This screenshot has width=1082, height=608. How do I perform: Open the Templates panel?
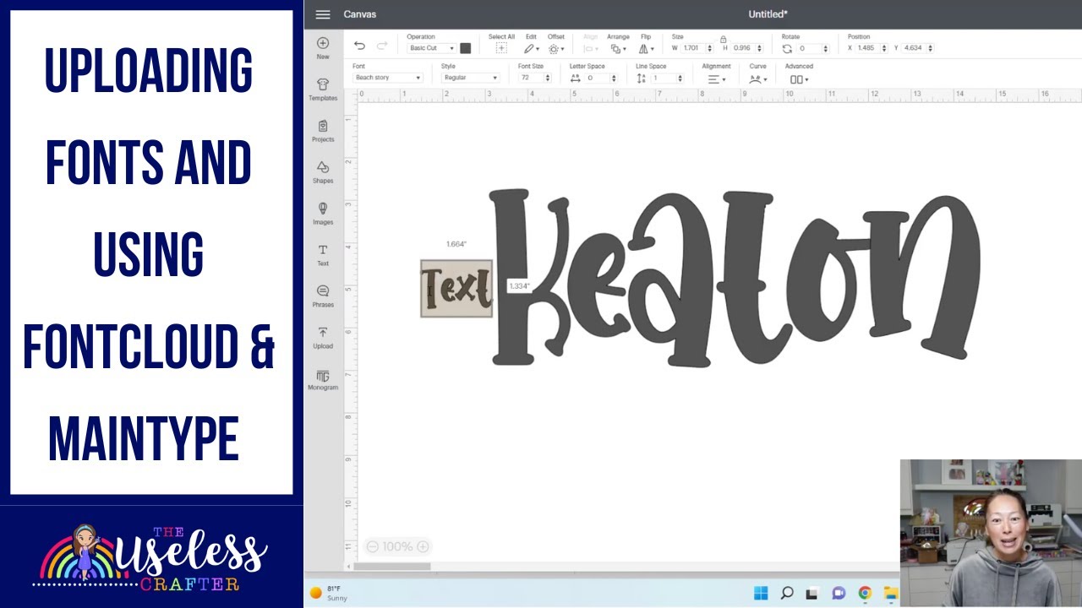pyautogui.click(x=323, y=90)
